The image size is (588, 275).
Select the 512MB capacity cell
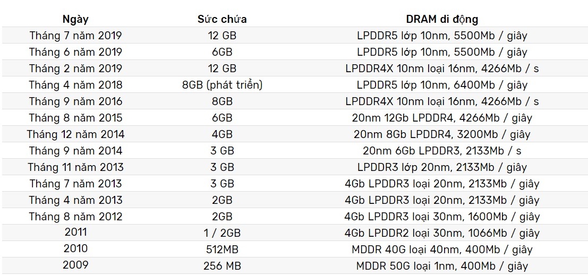click(222, 250)
